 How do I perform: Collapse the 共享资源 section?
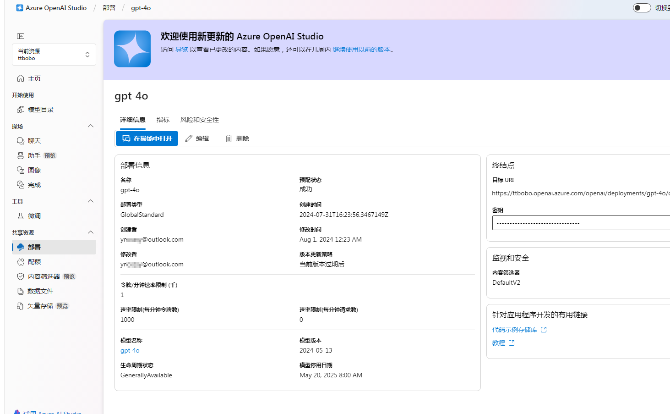pyautogui.click(x=91, y=232)
